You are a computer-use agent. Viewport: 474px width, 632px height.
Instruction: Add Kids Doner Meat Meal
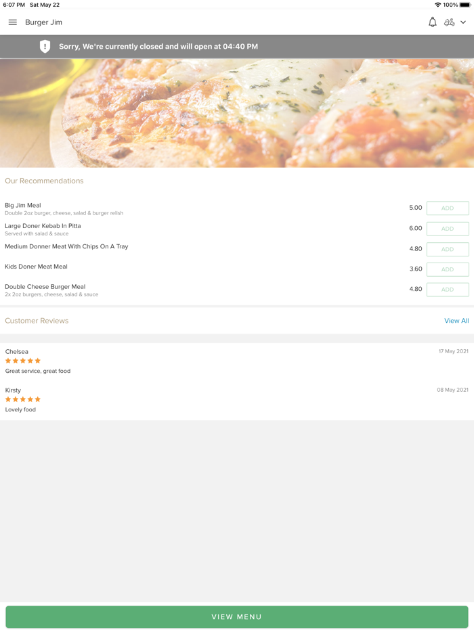point(448,269)
